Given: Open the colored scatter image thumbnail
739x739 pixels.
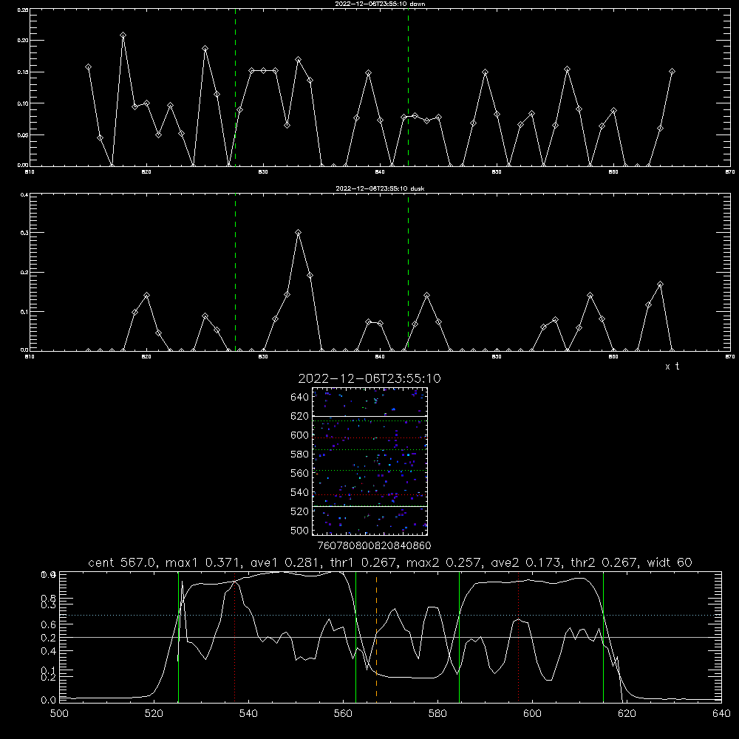Looking at the screenshot, I should pyautogui.click(x=370, y=461).
